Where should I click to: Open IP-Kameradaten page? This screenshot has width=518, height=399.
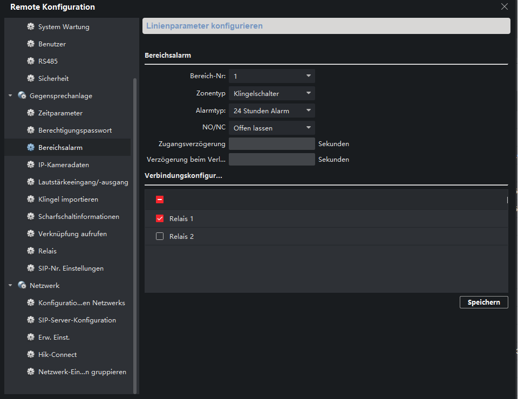tap(64, 164)
